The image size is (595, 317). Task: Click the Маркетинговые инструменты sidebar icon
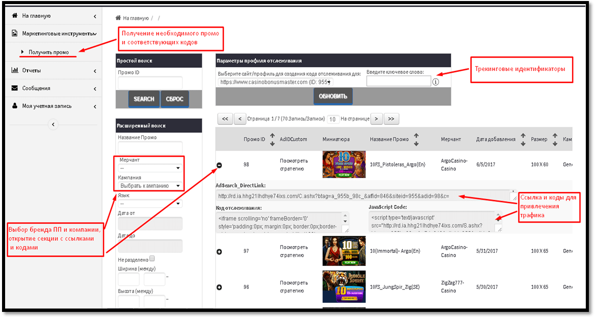tap(14, 33)
